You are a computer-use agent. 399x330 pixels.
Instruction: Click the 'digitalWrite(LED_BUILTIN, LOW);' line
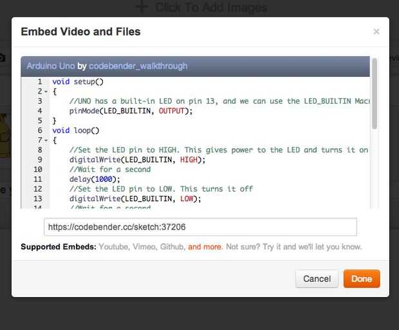[135, 199]
